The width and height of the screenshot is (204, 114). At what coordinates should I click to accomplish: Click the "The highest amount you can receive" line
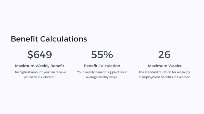pyautogui.click(x=40, y=72)
